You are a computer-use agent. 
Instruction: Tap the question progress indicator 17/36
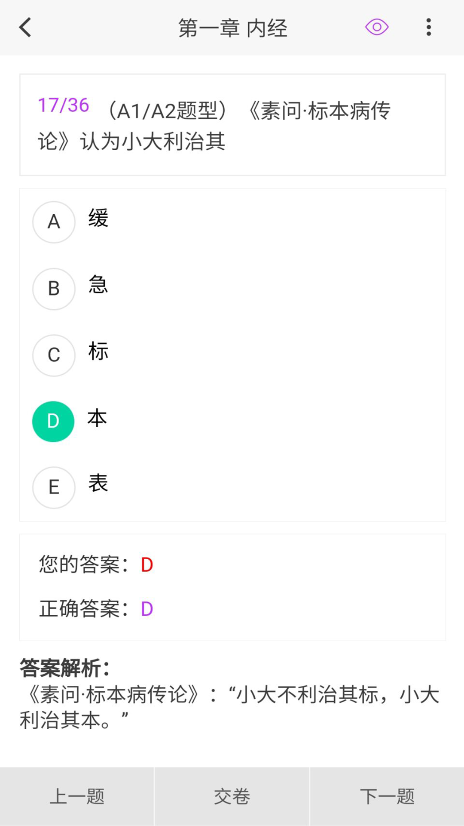pos(63,105)
